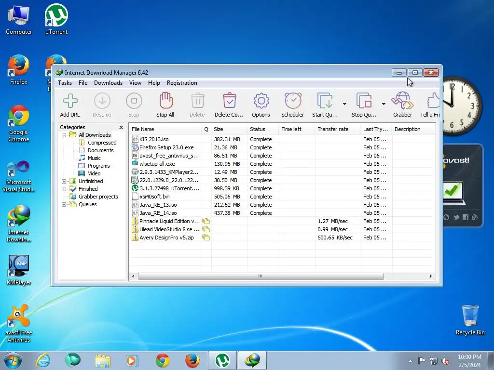The image size is (494, 370).
Task: Click the Start Queue toolbar icon
Action: (325, 101)
